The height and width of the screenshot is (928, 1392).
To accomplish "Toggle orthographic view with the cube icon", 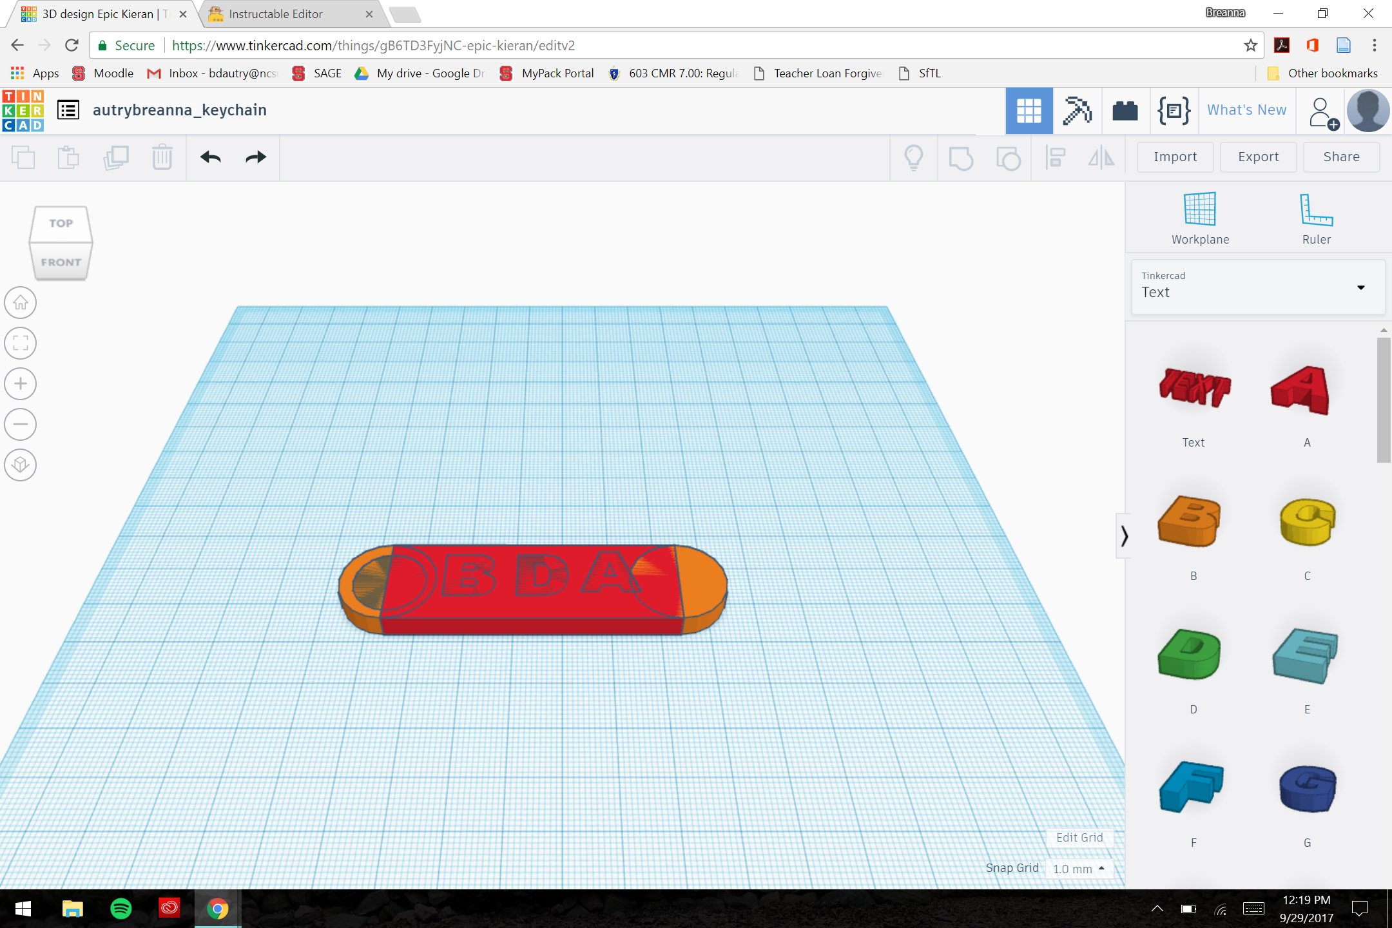I will click(x=20, y=465).
